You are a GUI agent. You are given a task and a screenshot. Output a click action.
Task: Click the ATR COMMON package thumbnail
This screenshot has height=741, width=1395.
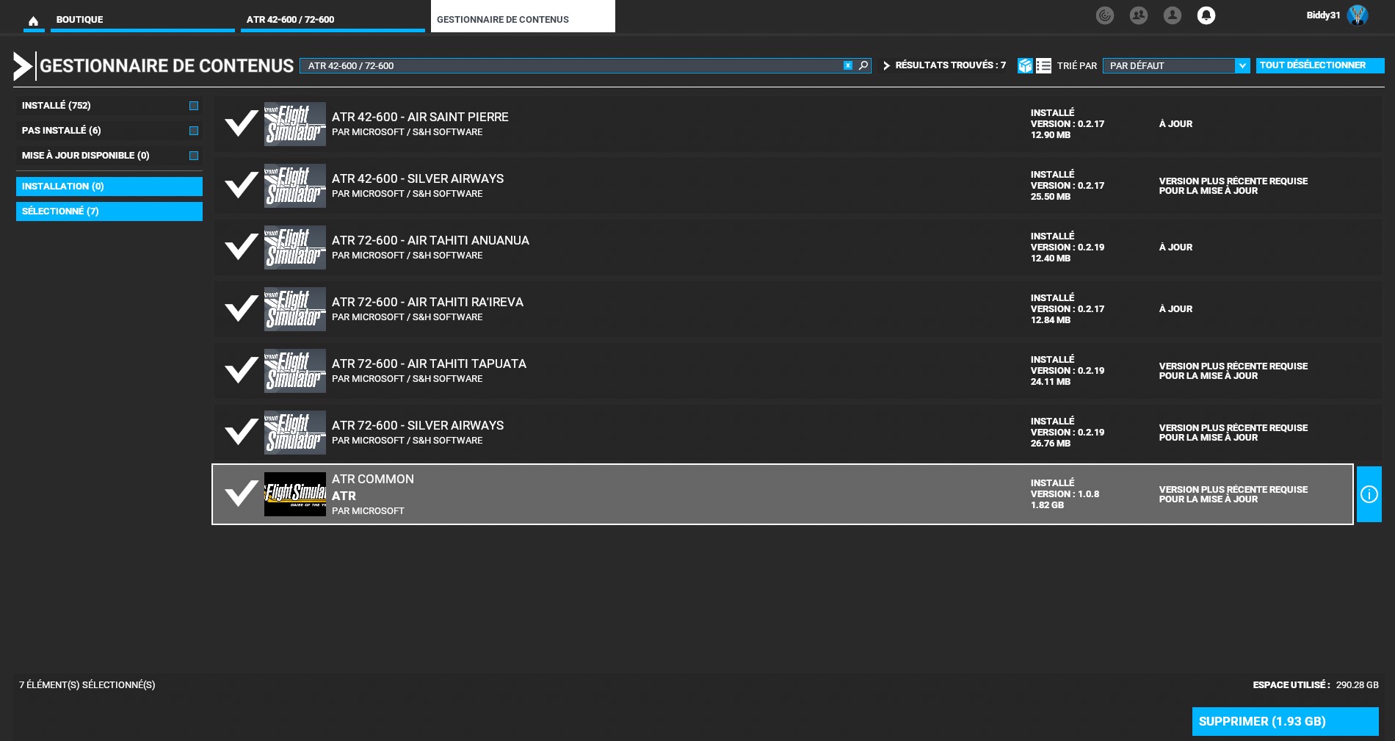[x=295, y=494]
